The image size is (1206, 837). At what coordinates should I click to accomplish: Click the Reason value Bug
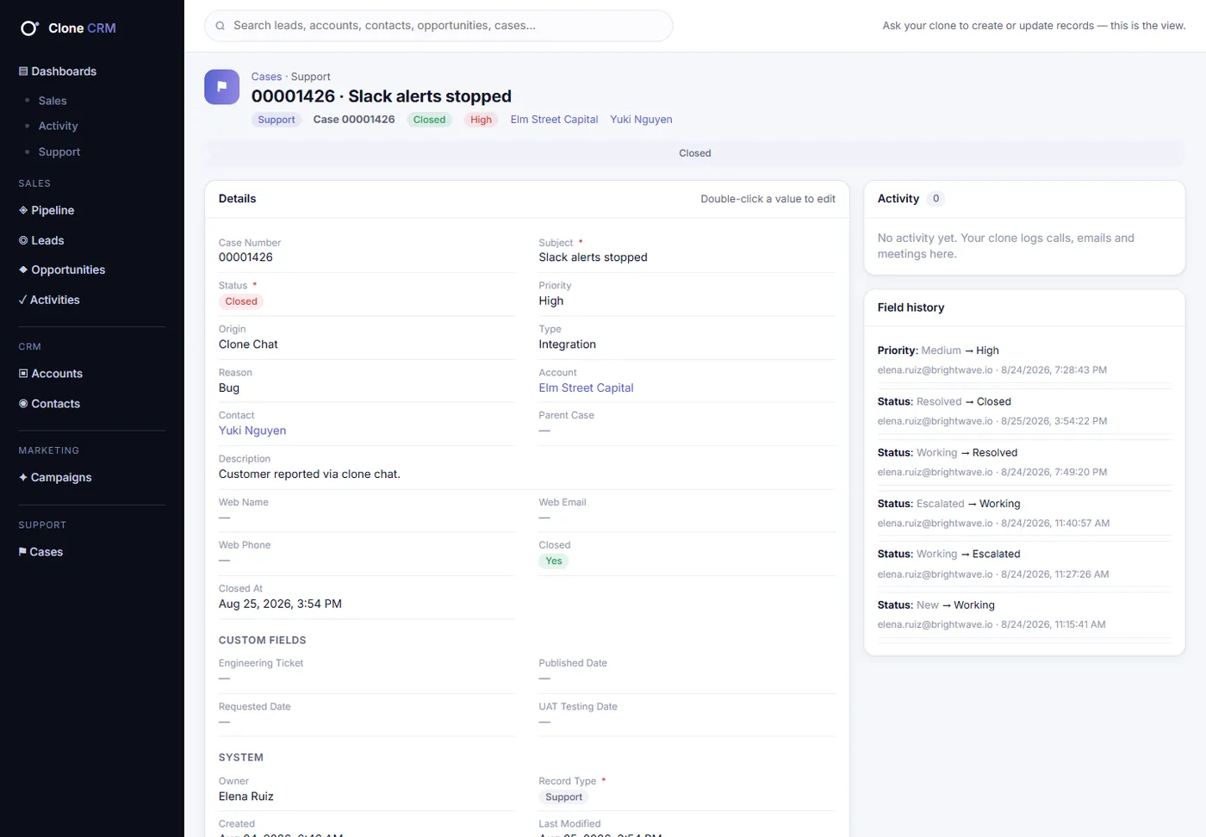click(229, 387)
